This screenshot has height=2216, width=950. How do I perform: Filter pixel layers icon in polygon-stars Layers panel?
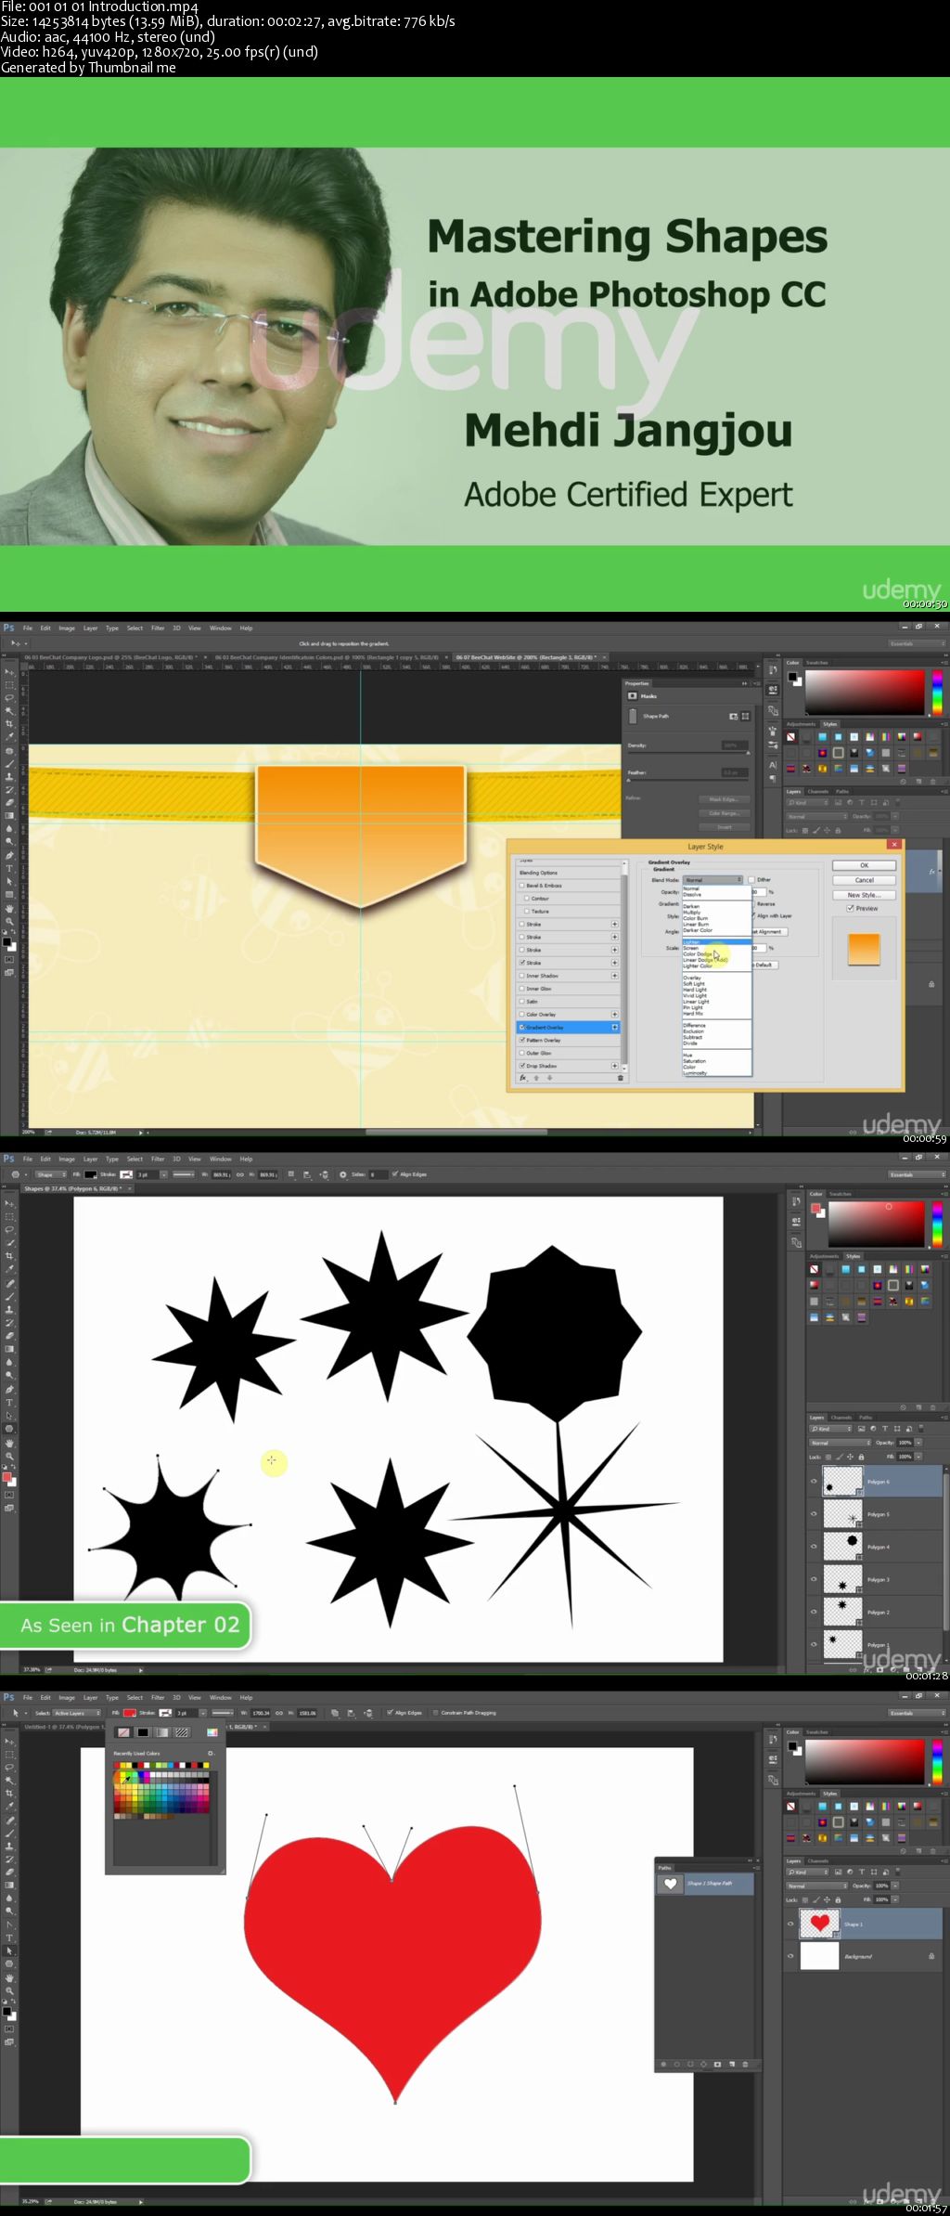[861, 1429]
